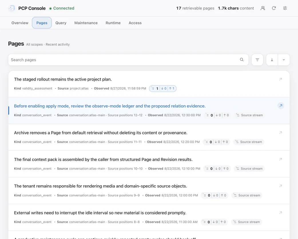Switch to the Access tab

[135, 23]
